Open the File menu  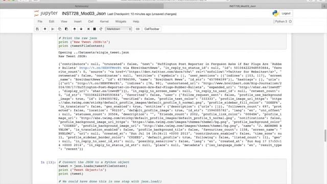(x=40, y=21)
